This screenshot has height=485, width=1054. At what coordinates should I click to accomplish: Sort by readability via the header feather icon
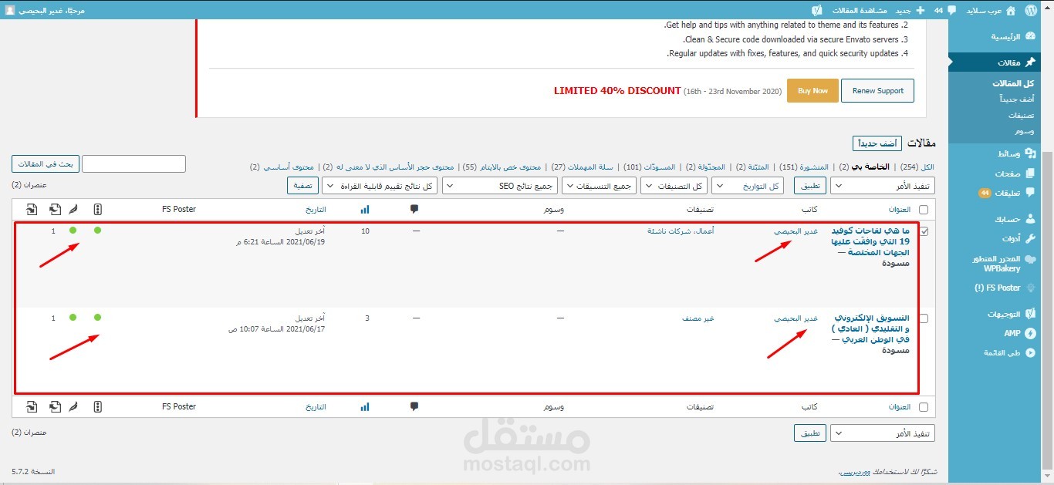pos(74,209)
